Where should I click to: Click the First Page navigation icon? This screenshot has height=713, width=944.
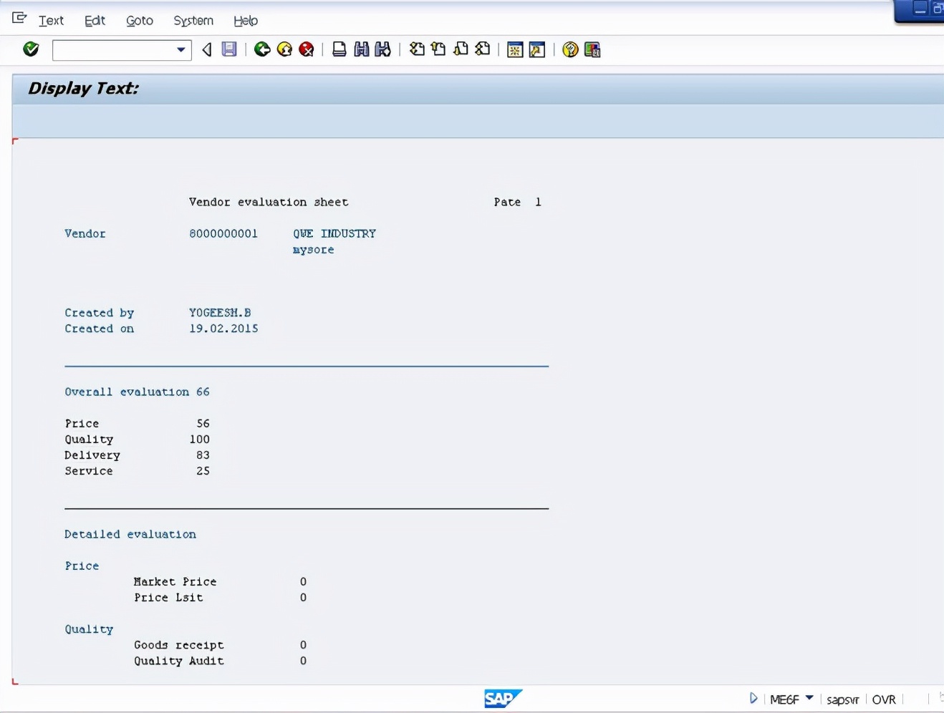(416, 49)
